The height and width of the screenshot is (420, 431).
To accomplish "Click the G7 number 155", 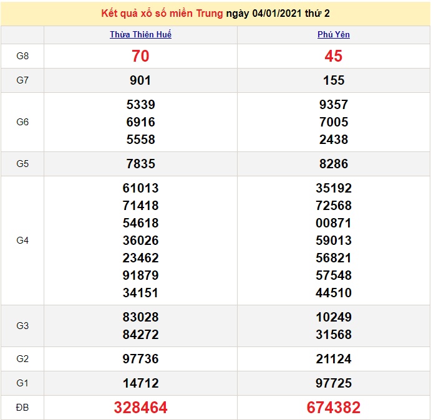I will (x=334, y=80).
